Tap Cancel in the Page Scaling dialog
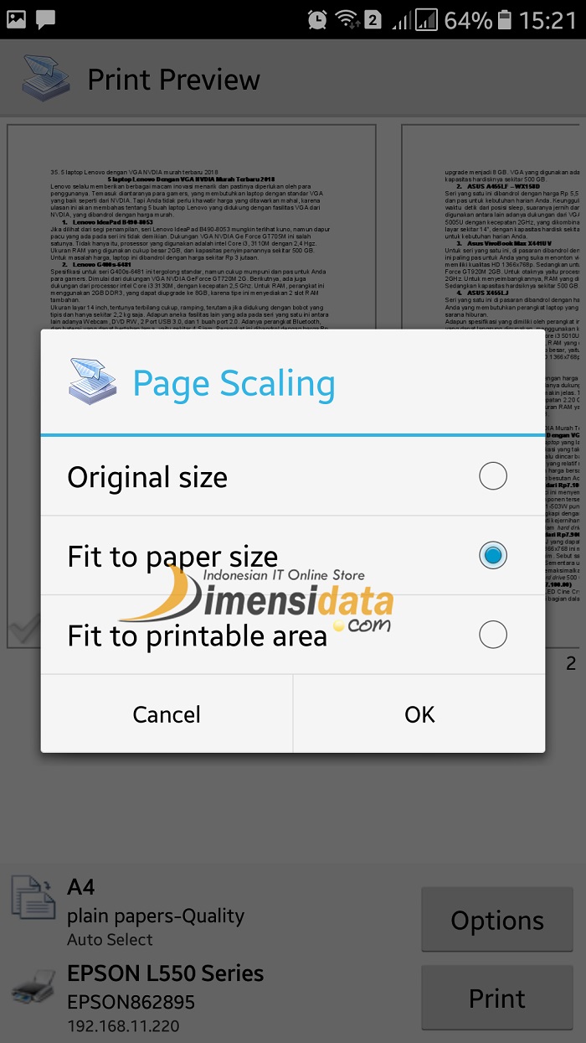Viewport: 586px width, 1043px height. pyautogui.click(x=167, y=714)
